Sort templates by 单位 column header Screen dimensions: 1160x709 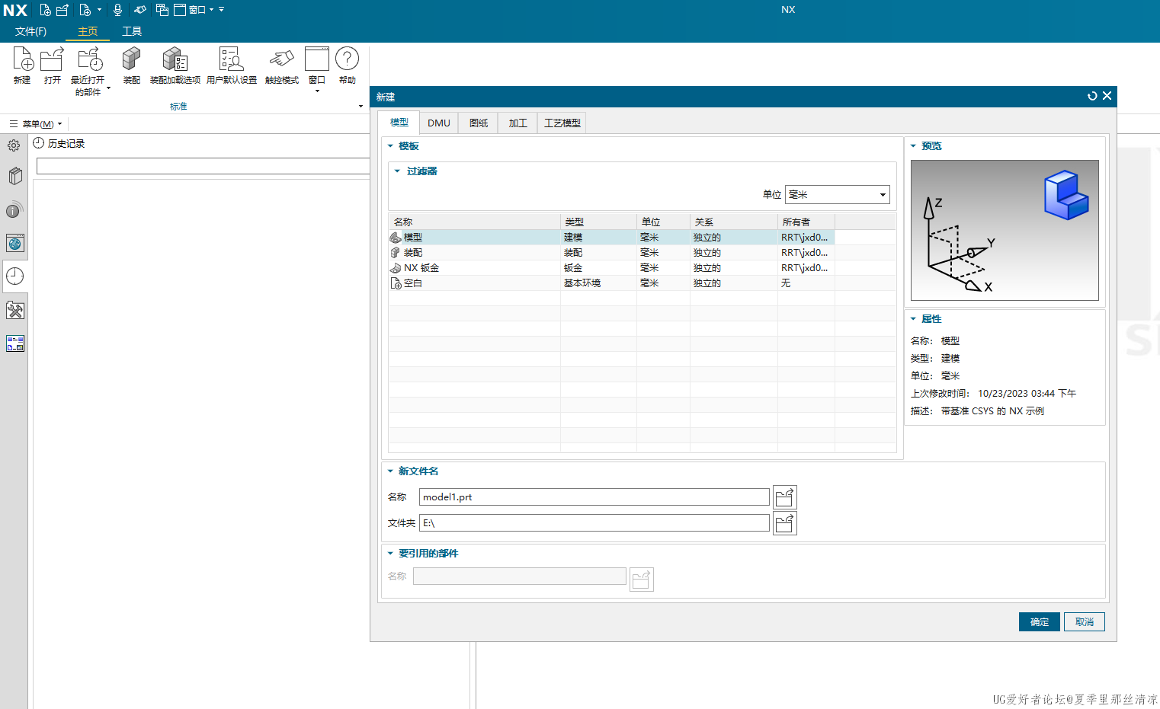pyautogui.click(x=664, y=222)
